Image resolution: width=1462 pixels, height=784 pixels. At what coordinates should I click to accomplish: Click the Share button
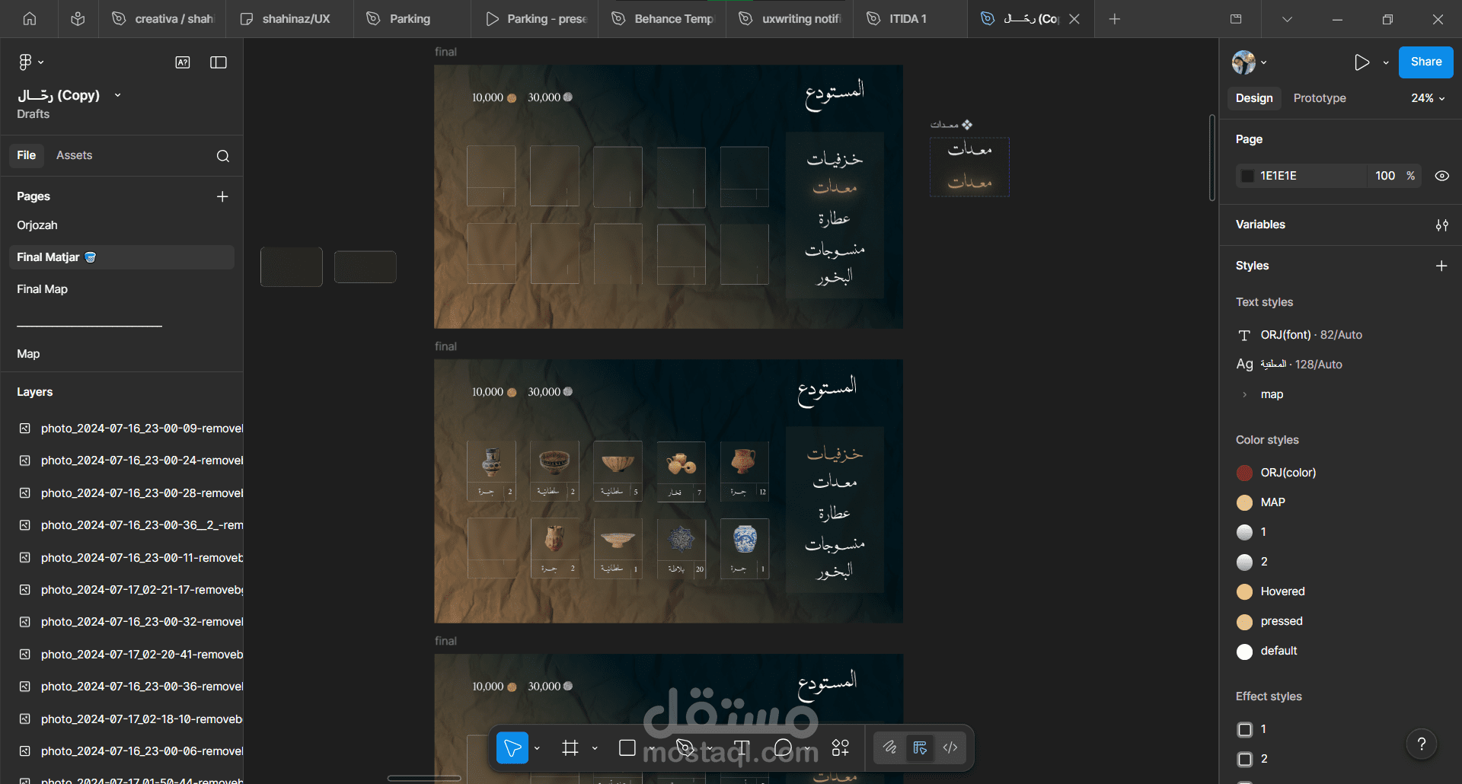1425,62
